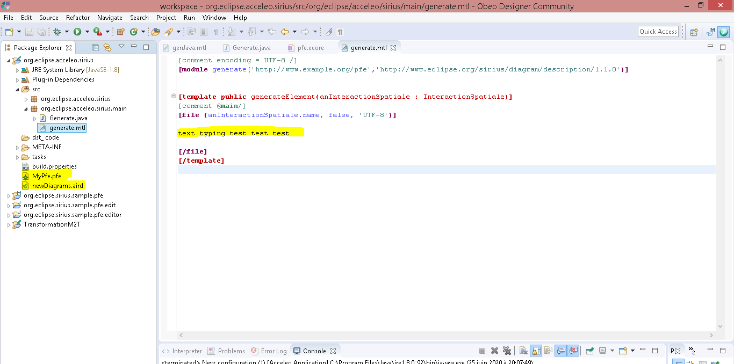
Task: Open the Problems view tab
Action: point(226,351)
